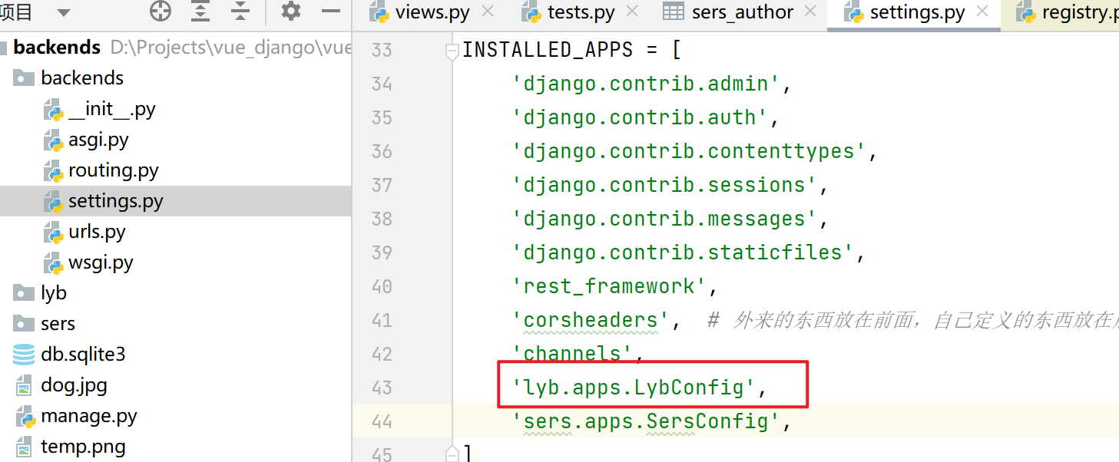Screen dimensions: 1119x462
Task: Close the settings.py tab
Action: click(982, 12)
